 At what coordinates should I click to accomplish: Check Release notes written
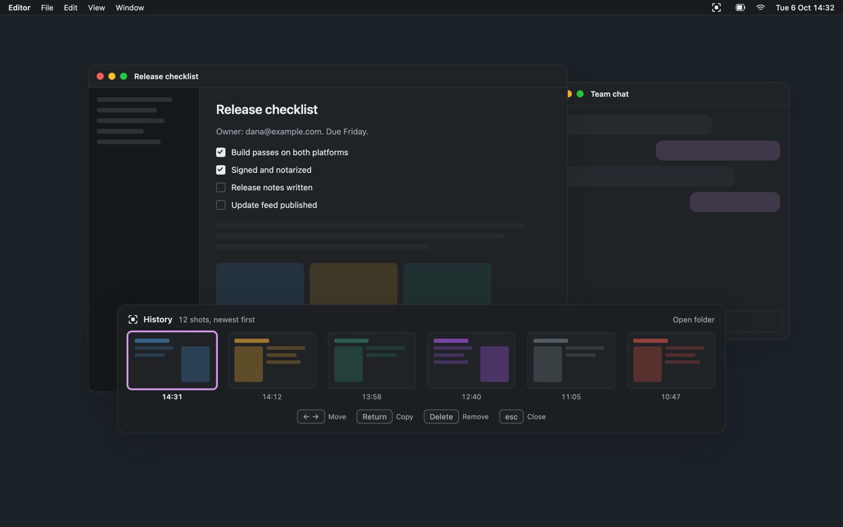(x=221, y=187)
